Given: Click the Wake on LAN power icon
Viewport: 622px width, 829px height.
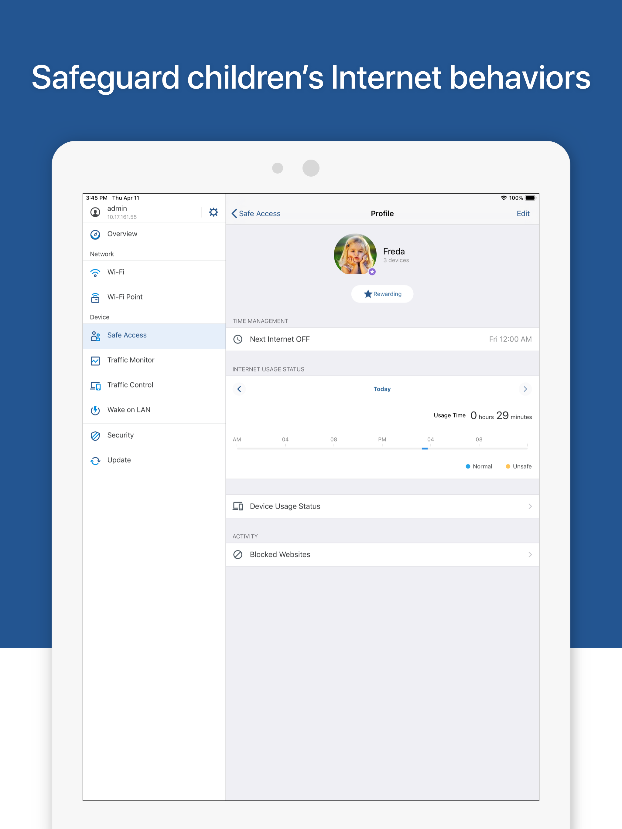Looking at the screenshot, I should [95, 410].
